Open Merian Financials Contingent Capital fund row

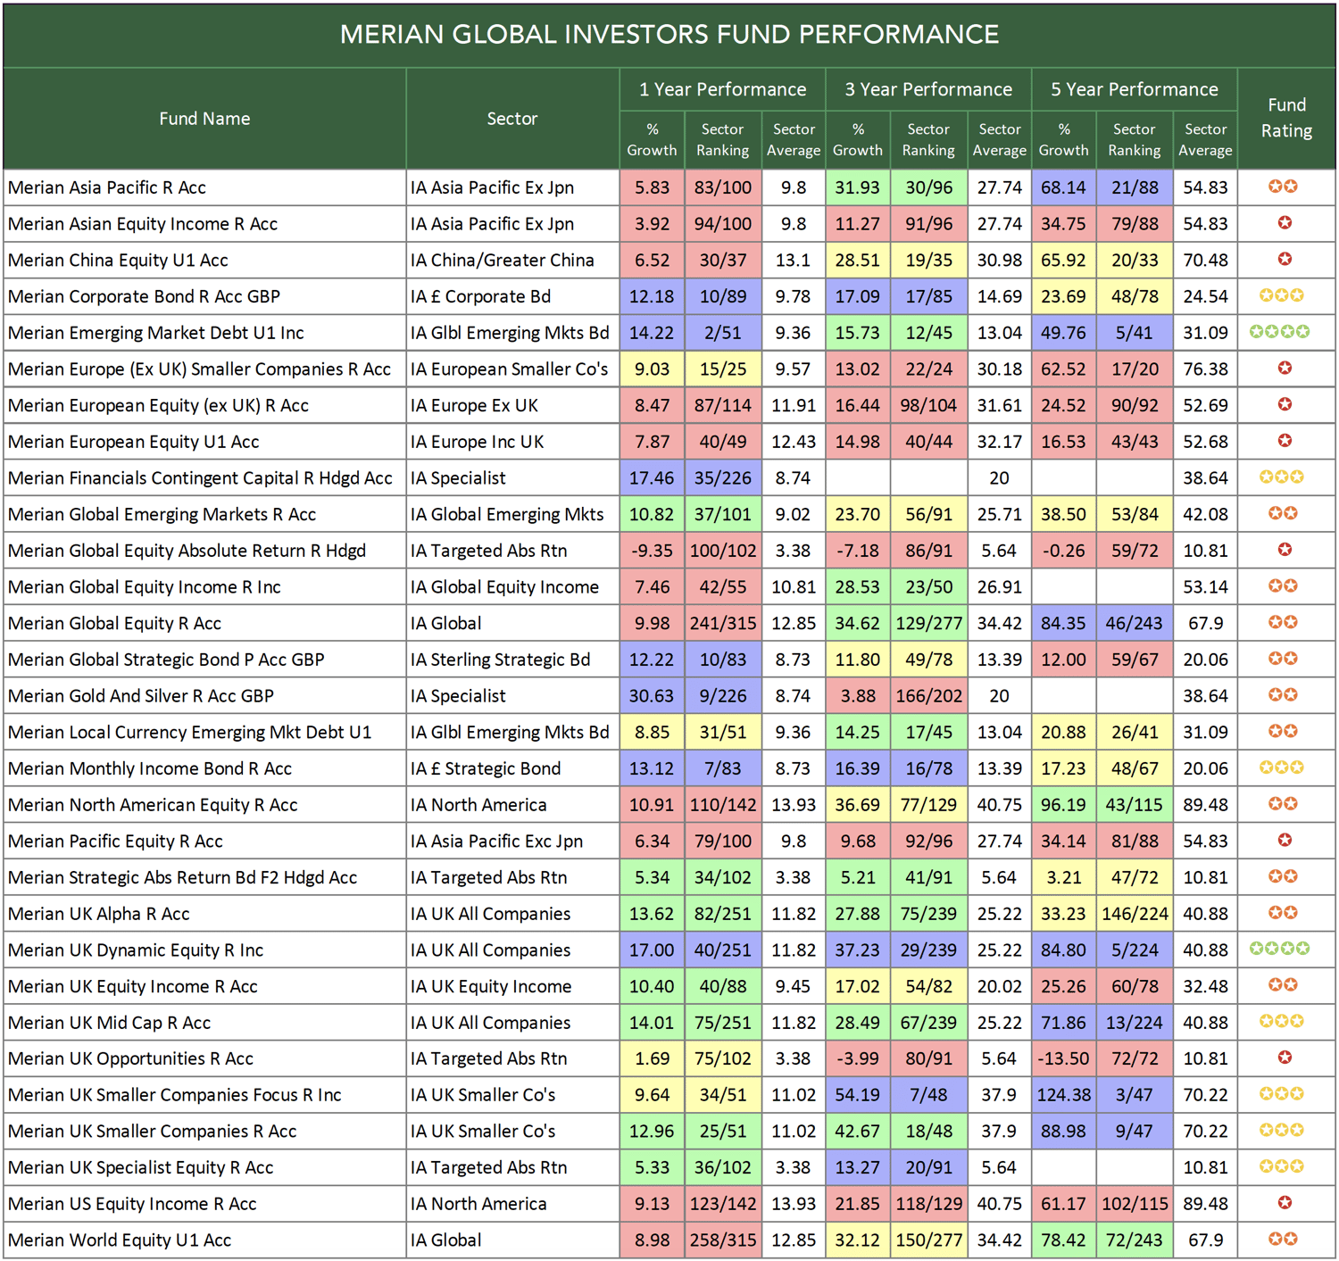click(198, 477)
